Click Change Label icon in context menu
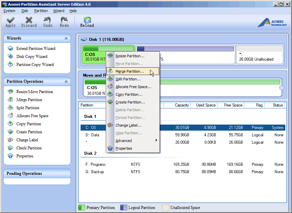 coord(110,125)
